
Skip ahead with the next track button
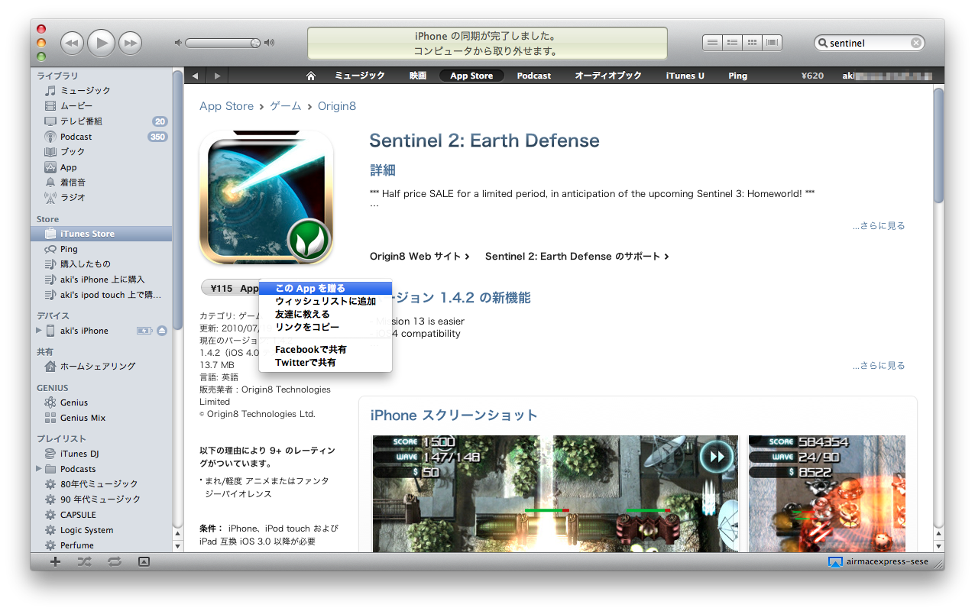click(x=131, y=43)
